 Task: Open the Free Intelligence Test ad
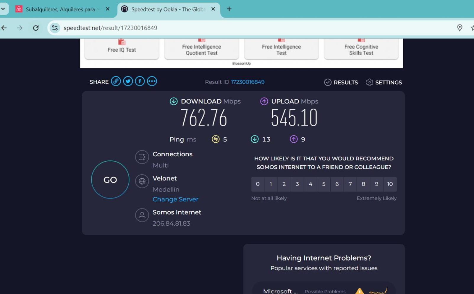tap(282, 49)
